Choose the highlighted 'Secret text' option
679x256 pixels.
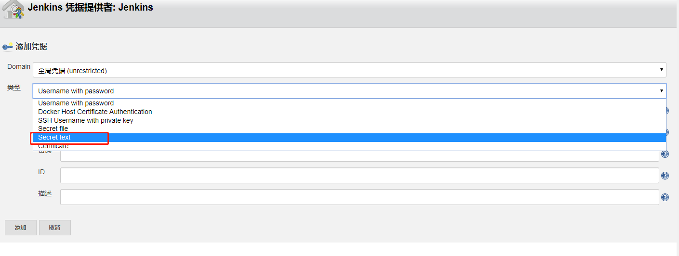coord(54,138)
